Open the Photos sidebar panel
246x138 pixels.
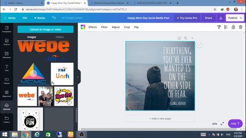7,42
